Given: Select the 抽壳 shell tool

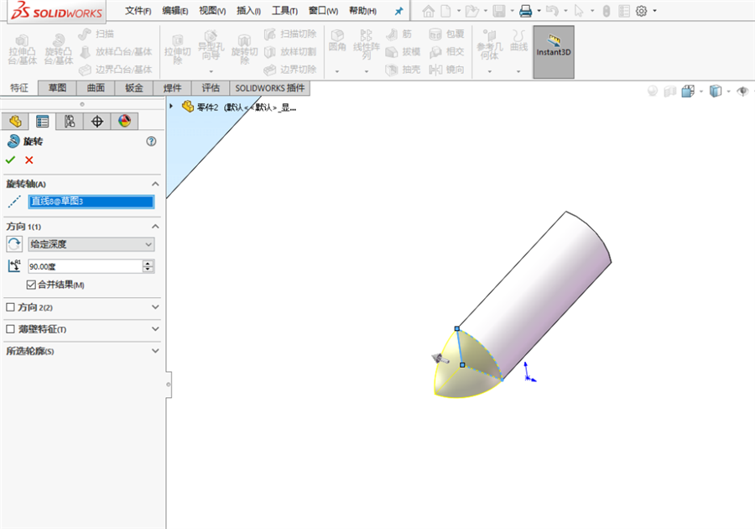Looking at the screenshot, I should click(x=403, y=70).
